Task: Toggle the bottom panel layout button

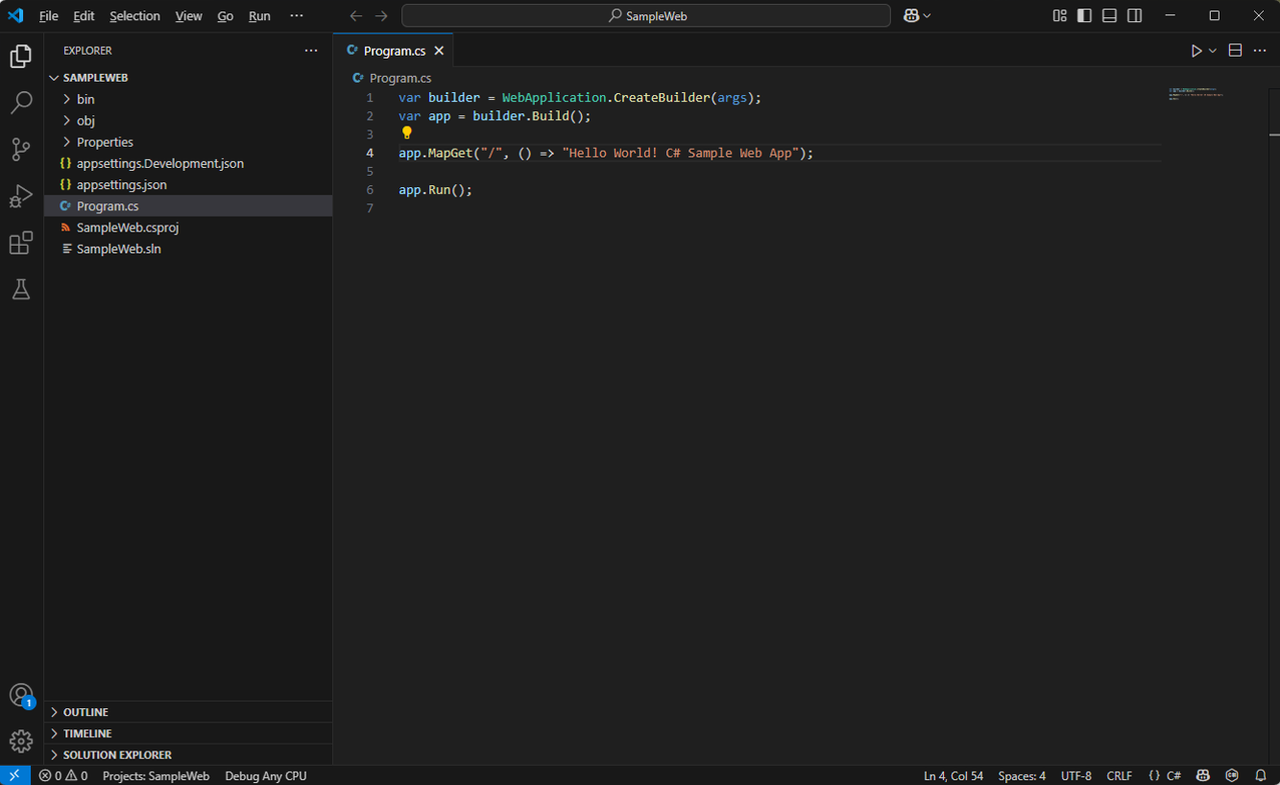Action: [1109, 15]
